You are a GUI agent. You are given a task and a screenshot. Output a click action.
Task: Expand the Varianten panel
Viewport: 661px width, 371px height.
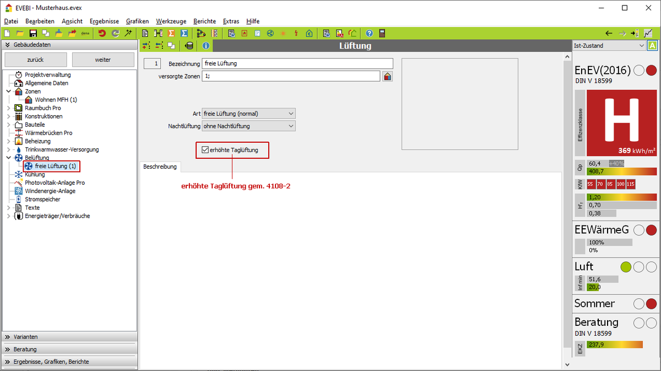(69, 337)
